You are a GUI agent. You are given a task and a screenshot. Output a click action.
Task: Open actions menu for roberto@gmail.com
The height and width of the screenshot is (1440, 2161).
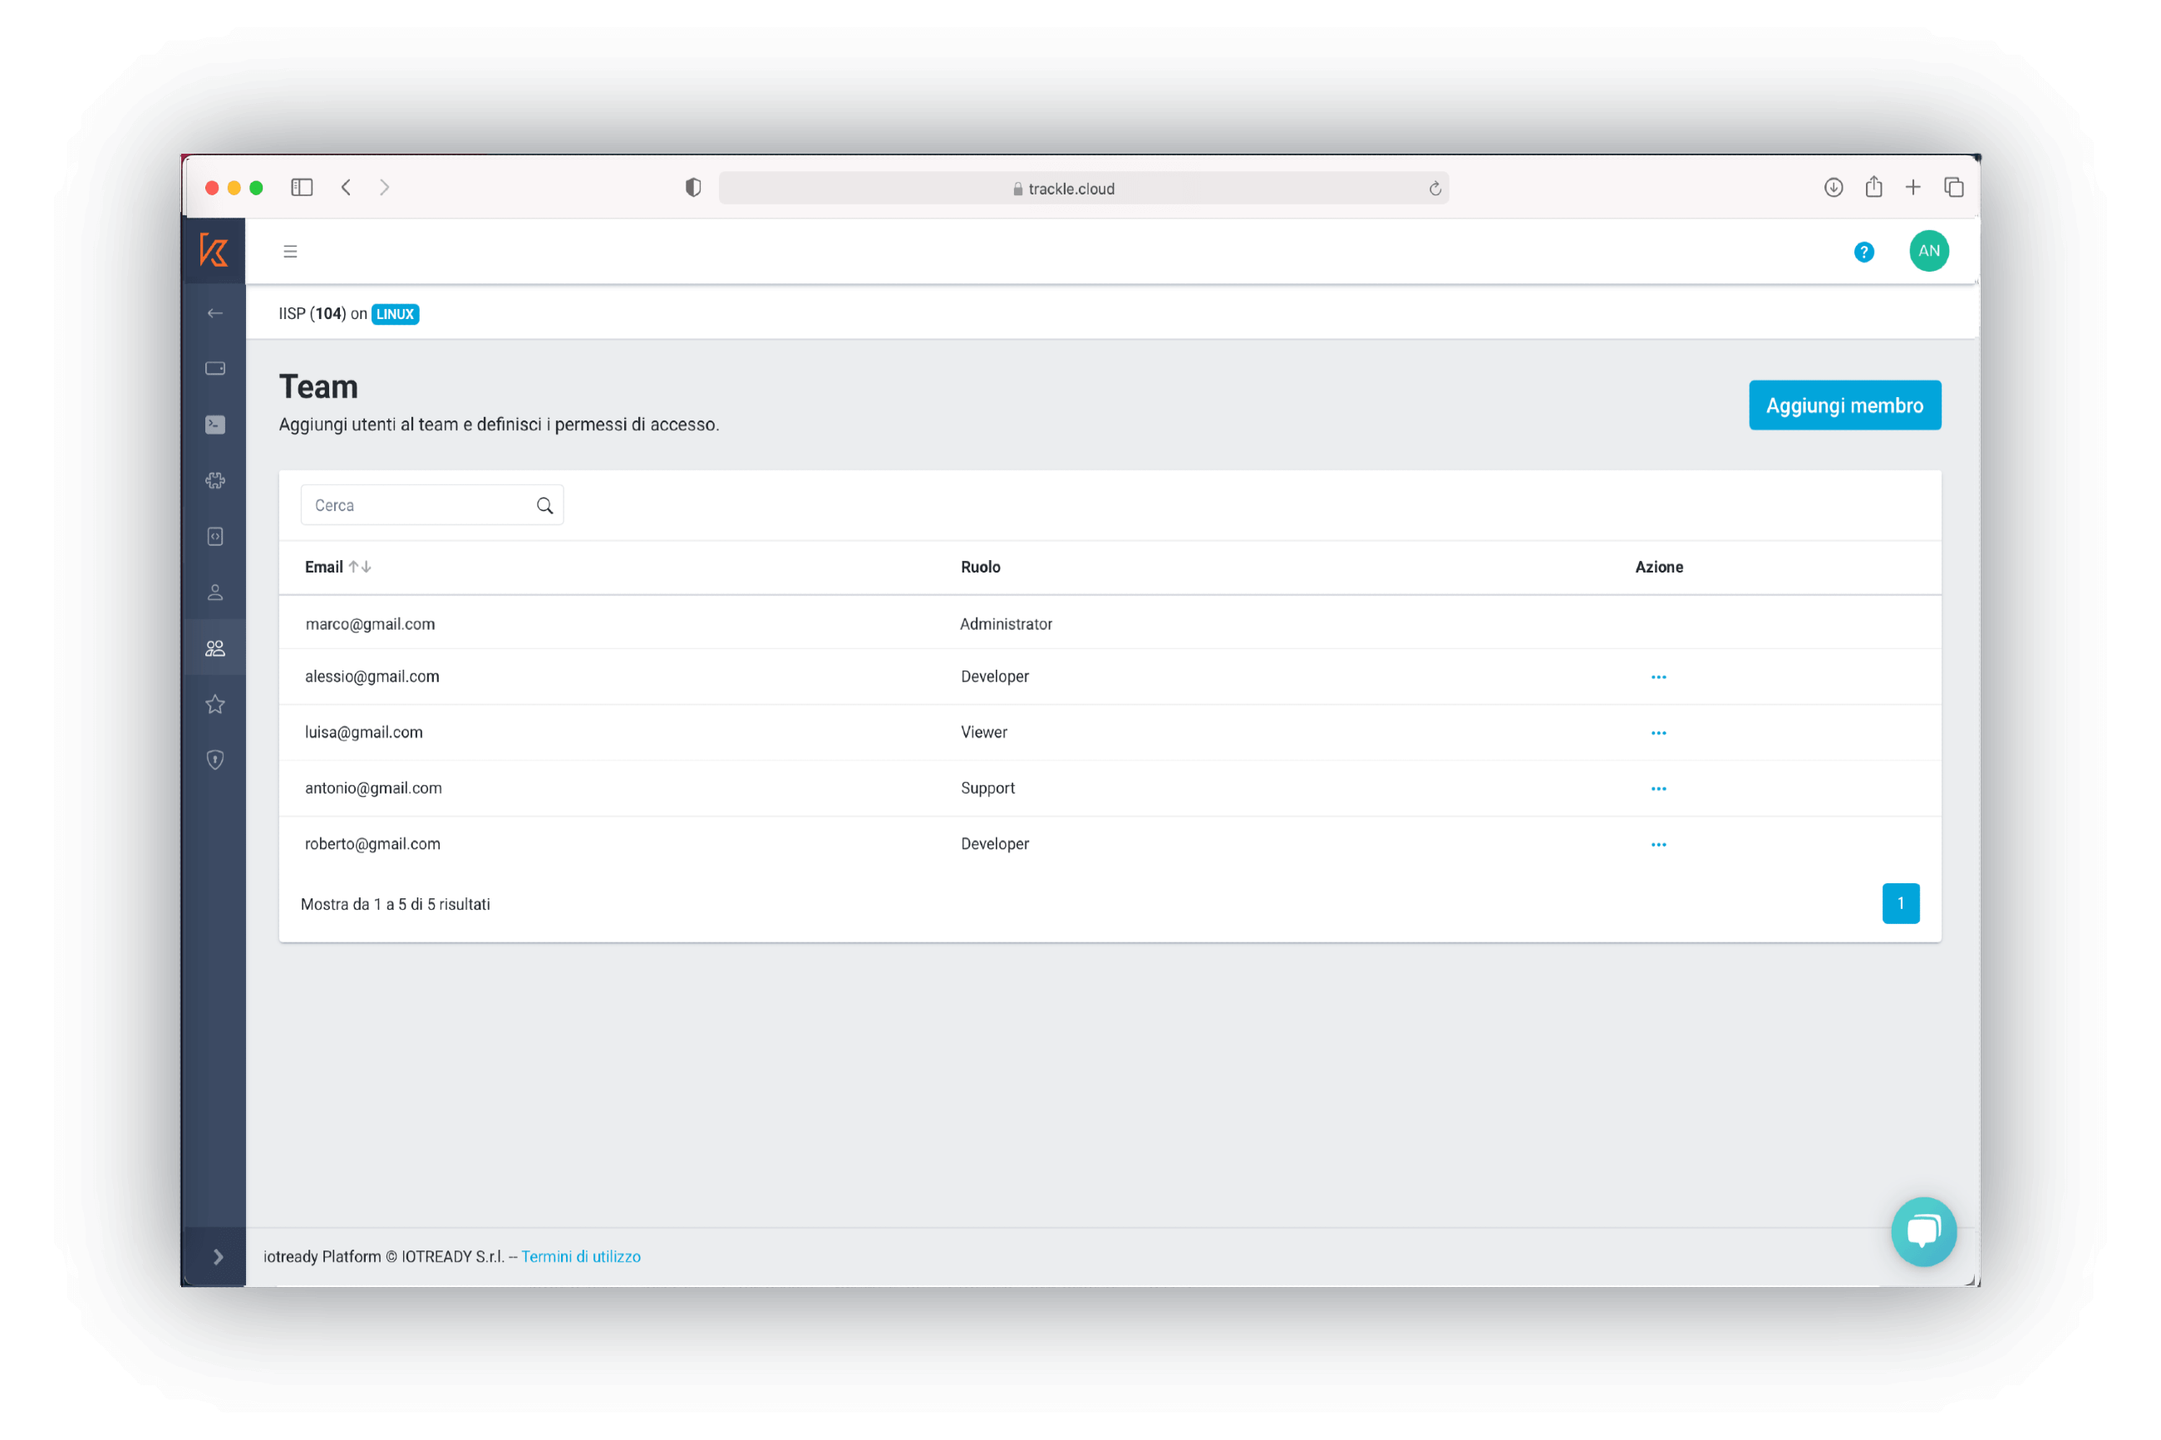[x=1657, y=845]
